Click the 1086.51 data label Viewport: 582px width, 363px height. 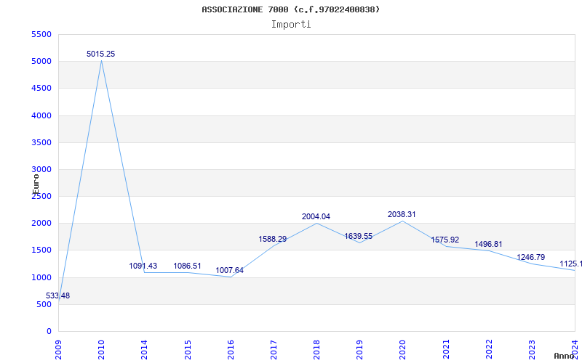pos(187,266)
